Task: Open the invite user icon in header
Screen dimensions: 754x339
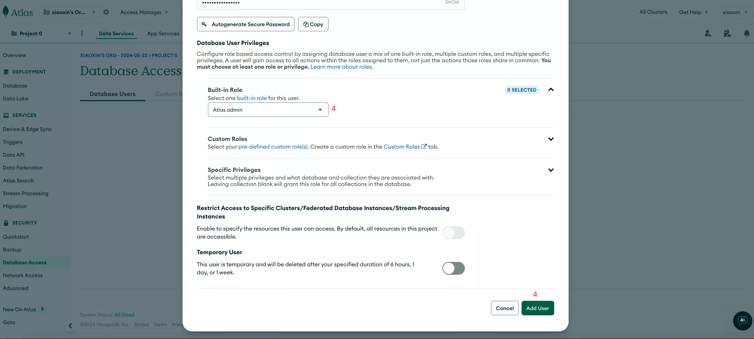Action: (708, 33)
